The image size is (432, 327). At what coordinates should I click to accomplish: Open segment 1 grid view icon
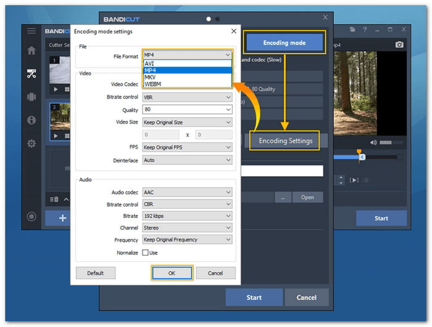coord(67,89)
